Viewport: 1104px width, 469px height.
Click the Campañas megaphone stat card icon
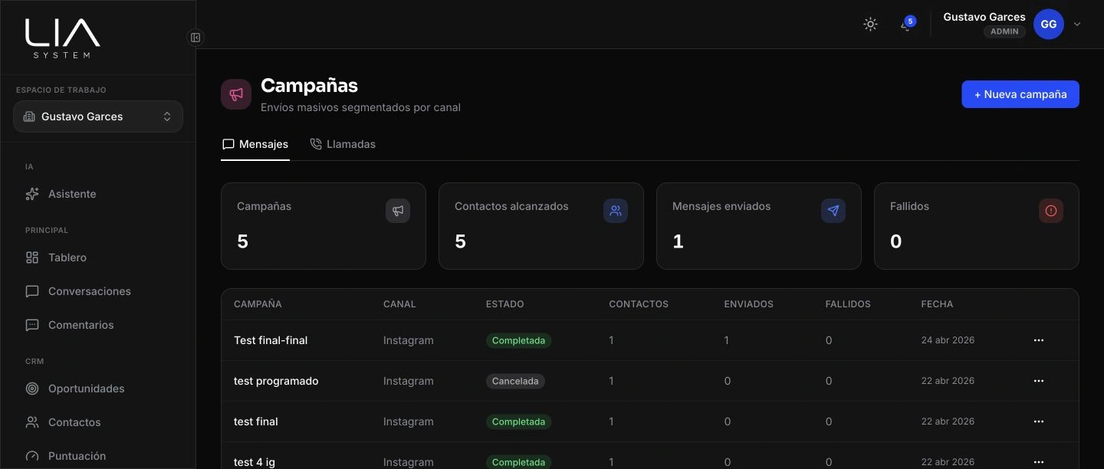(398, 211)
